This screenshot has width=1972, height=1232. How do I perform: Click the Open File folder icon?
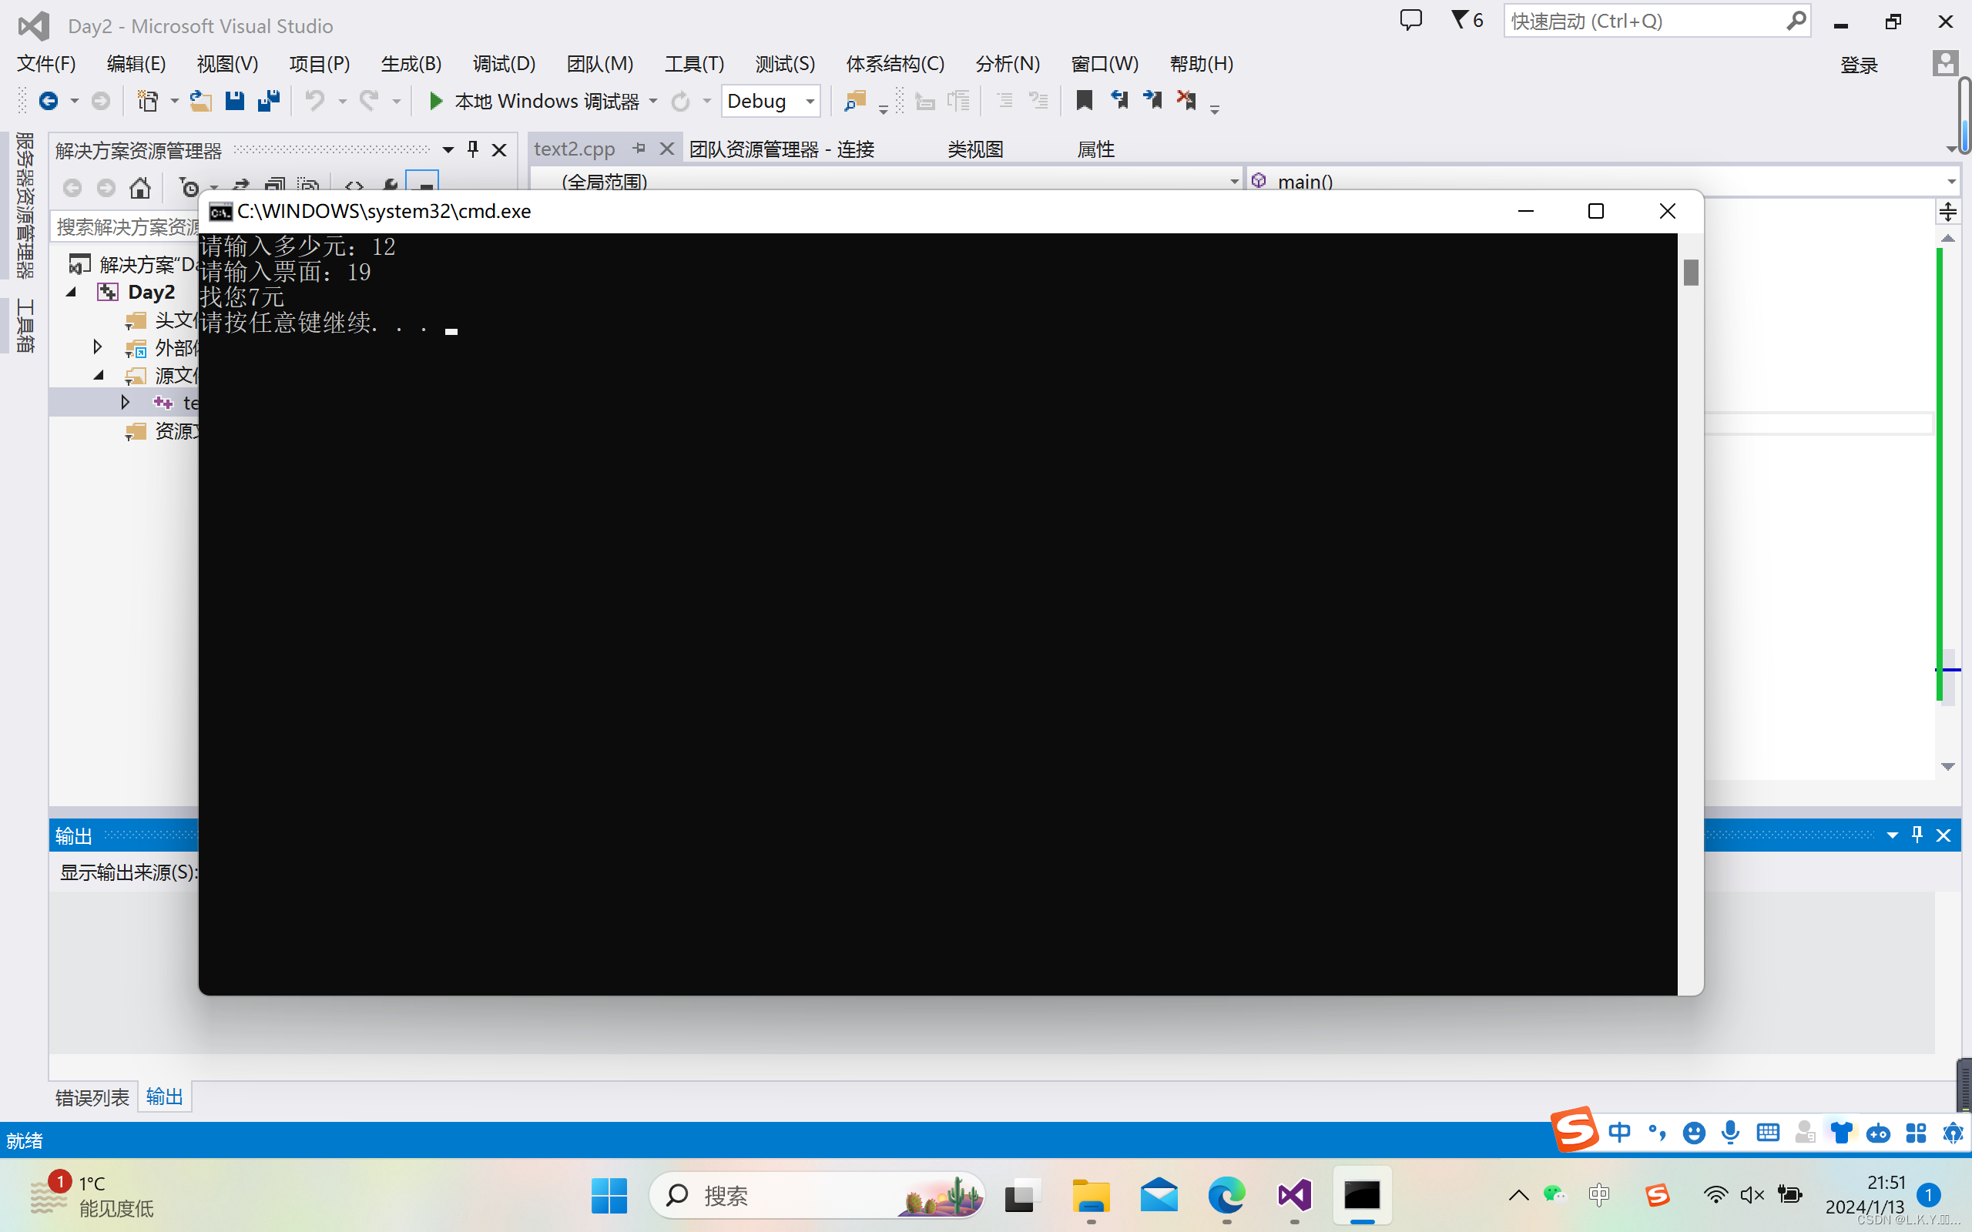tap(200, 101)
